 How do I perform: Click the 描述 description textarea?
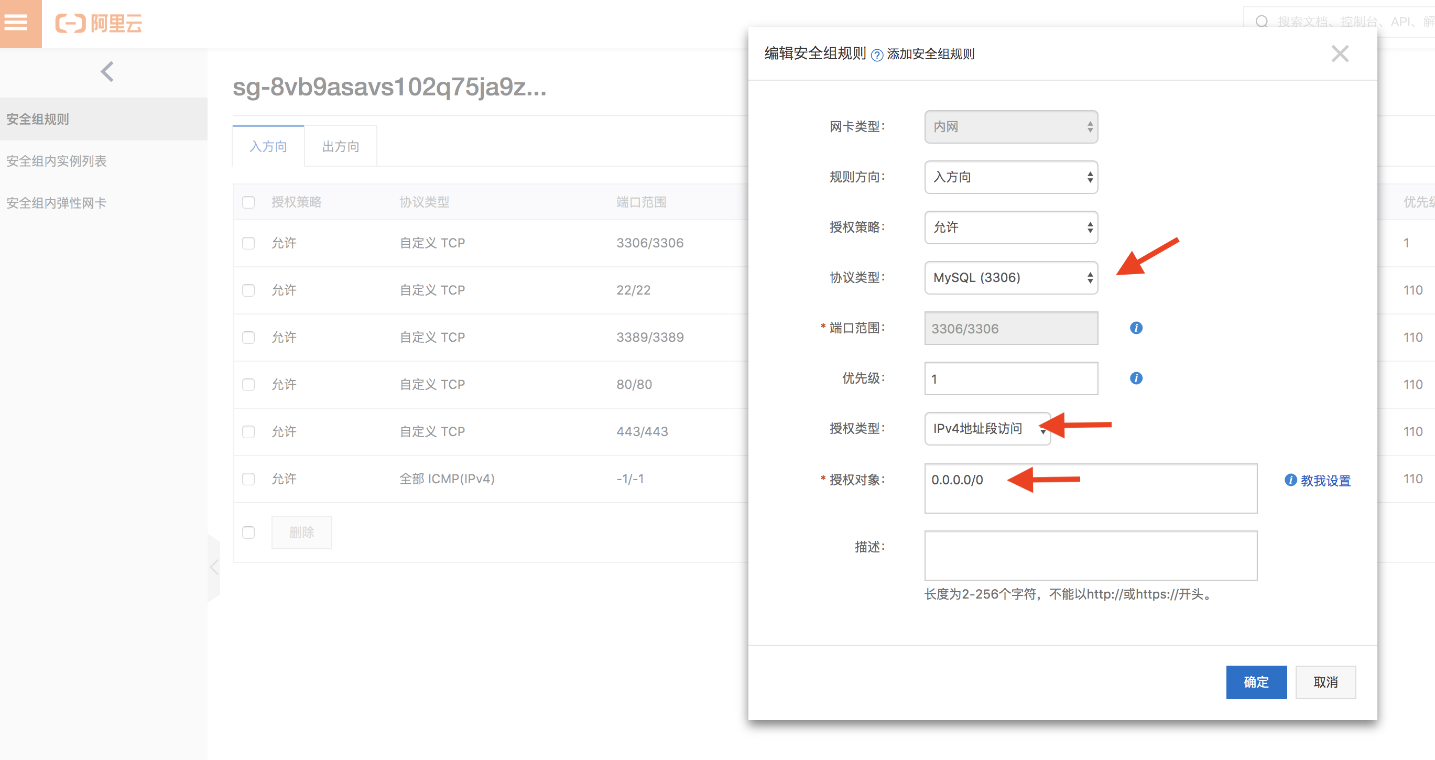tap(1090, 555)
